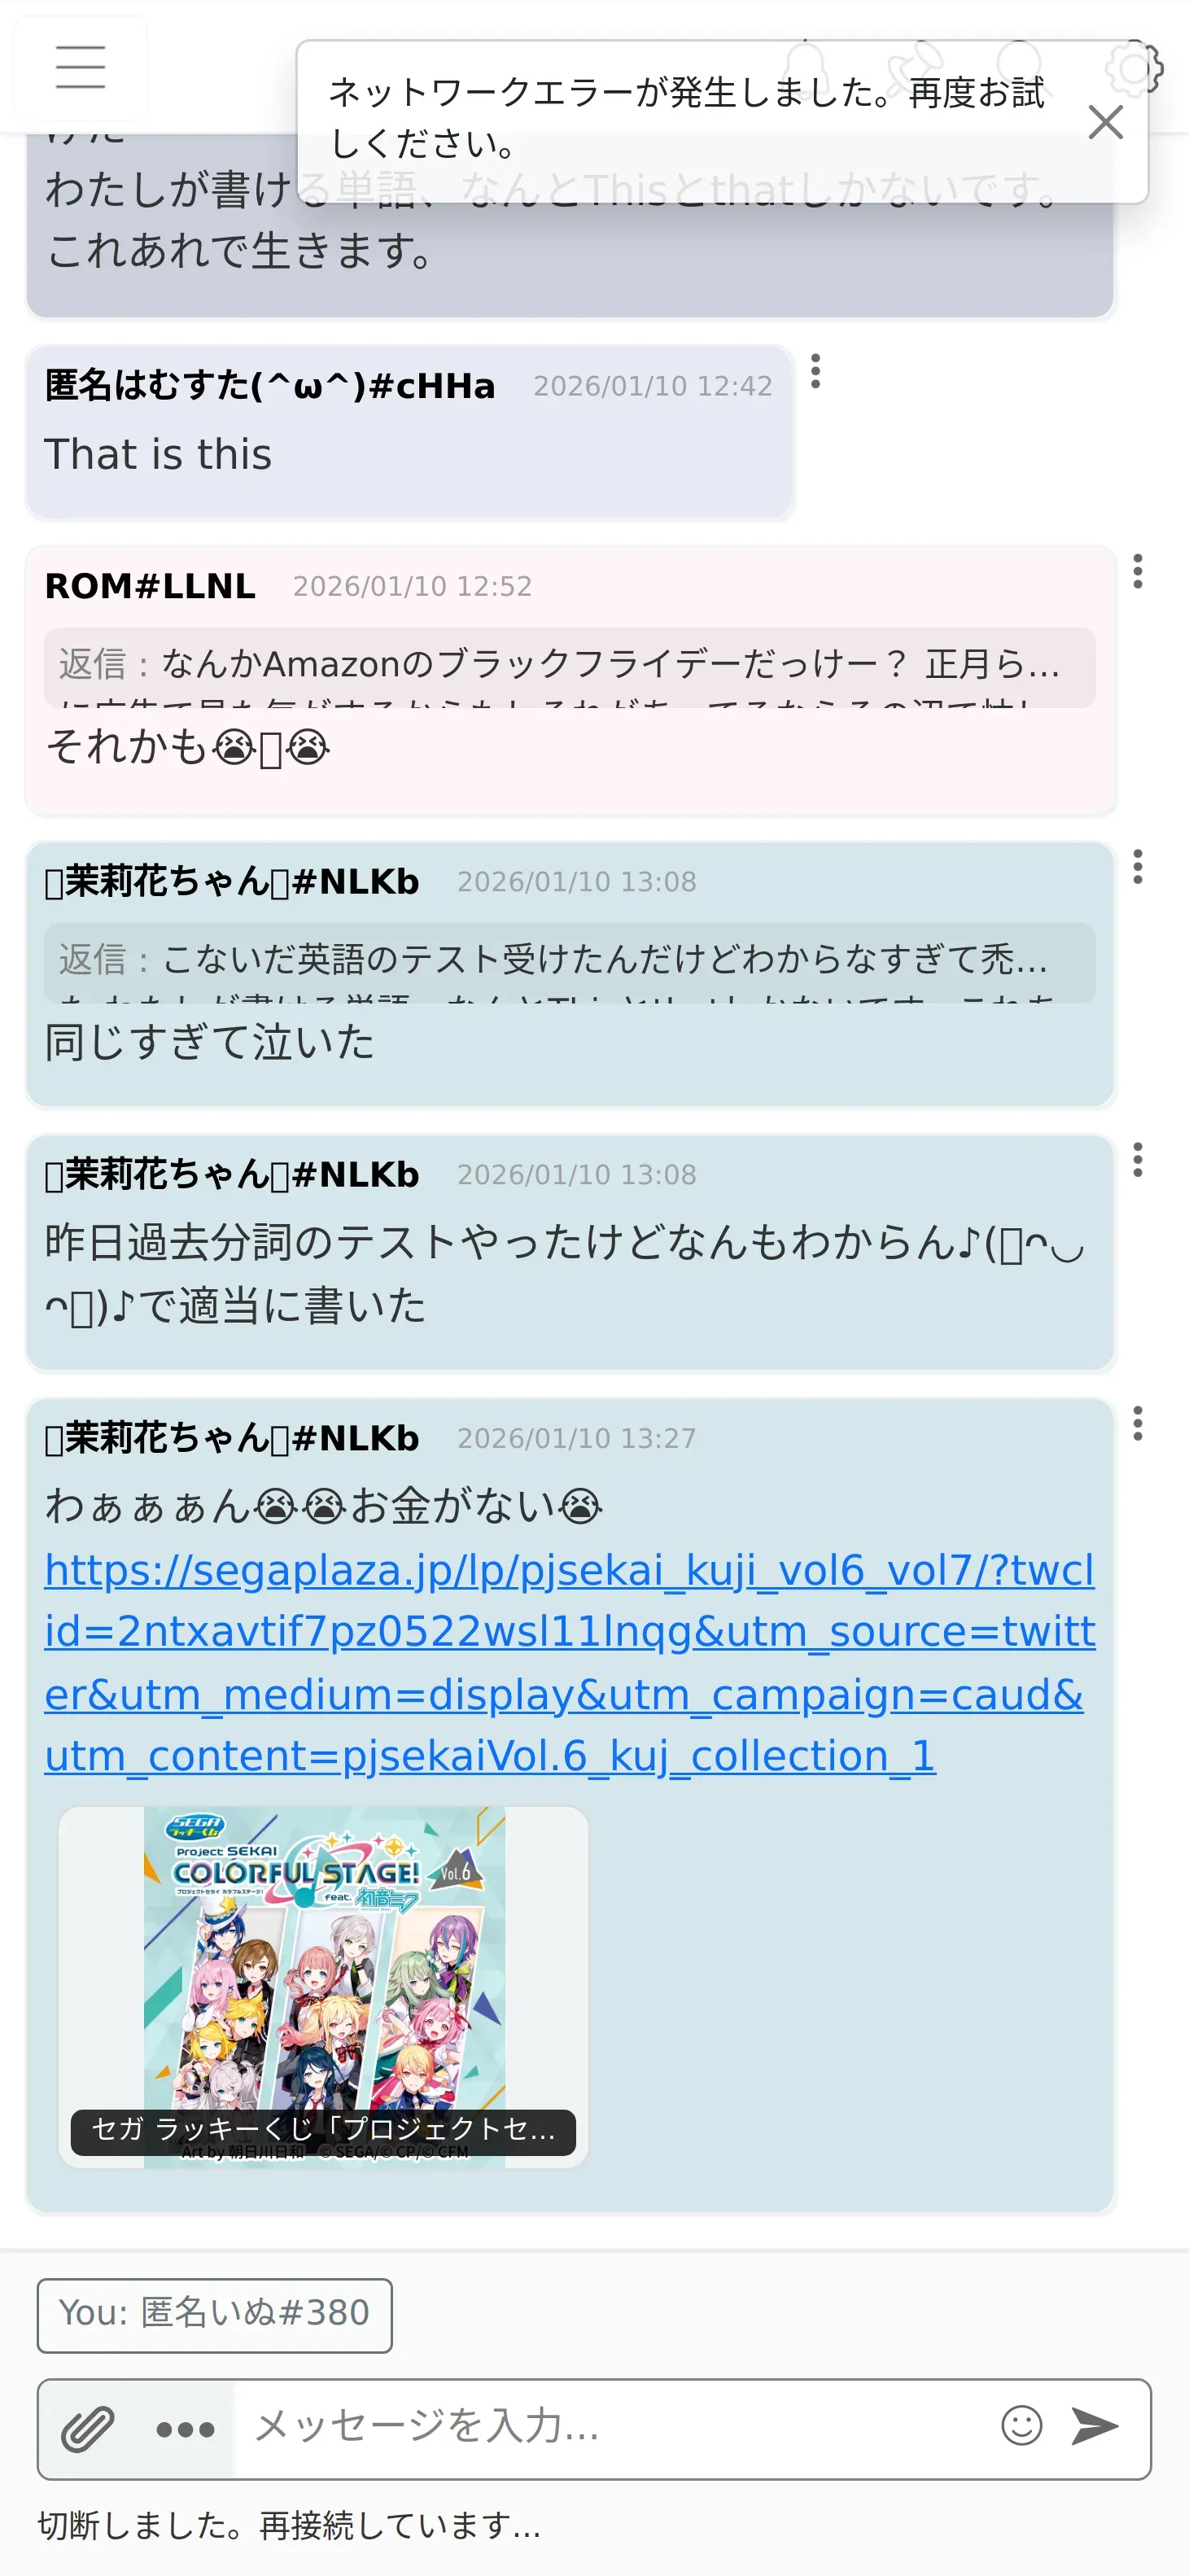Open the settings gear icon

[1135, 68]
